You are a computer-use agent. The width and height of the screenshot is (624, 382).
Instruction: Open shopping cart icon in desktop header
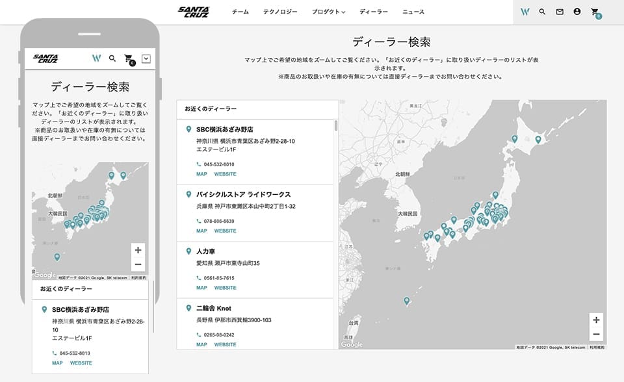point(595,12)
